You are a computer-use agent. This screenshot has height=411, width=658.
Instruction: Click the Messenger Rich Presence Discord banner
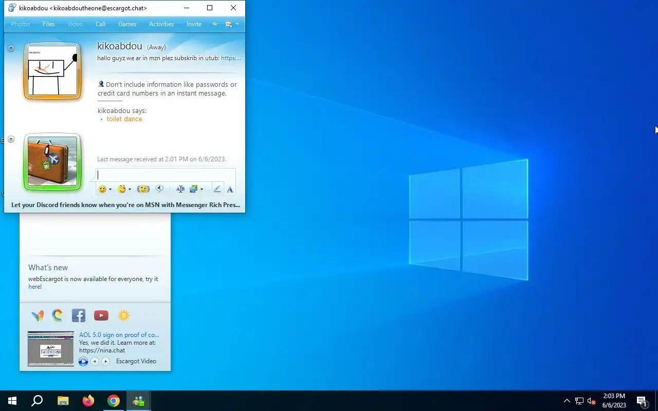tap(125, 204)
